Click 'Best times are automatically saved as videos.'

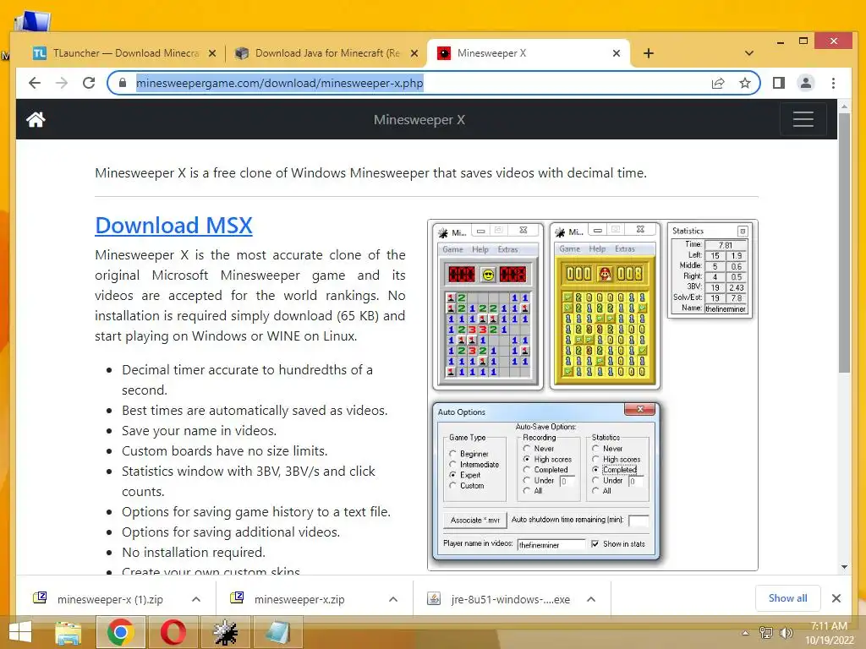(x=255, y=411)
